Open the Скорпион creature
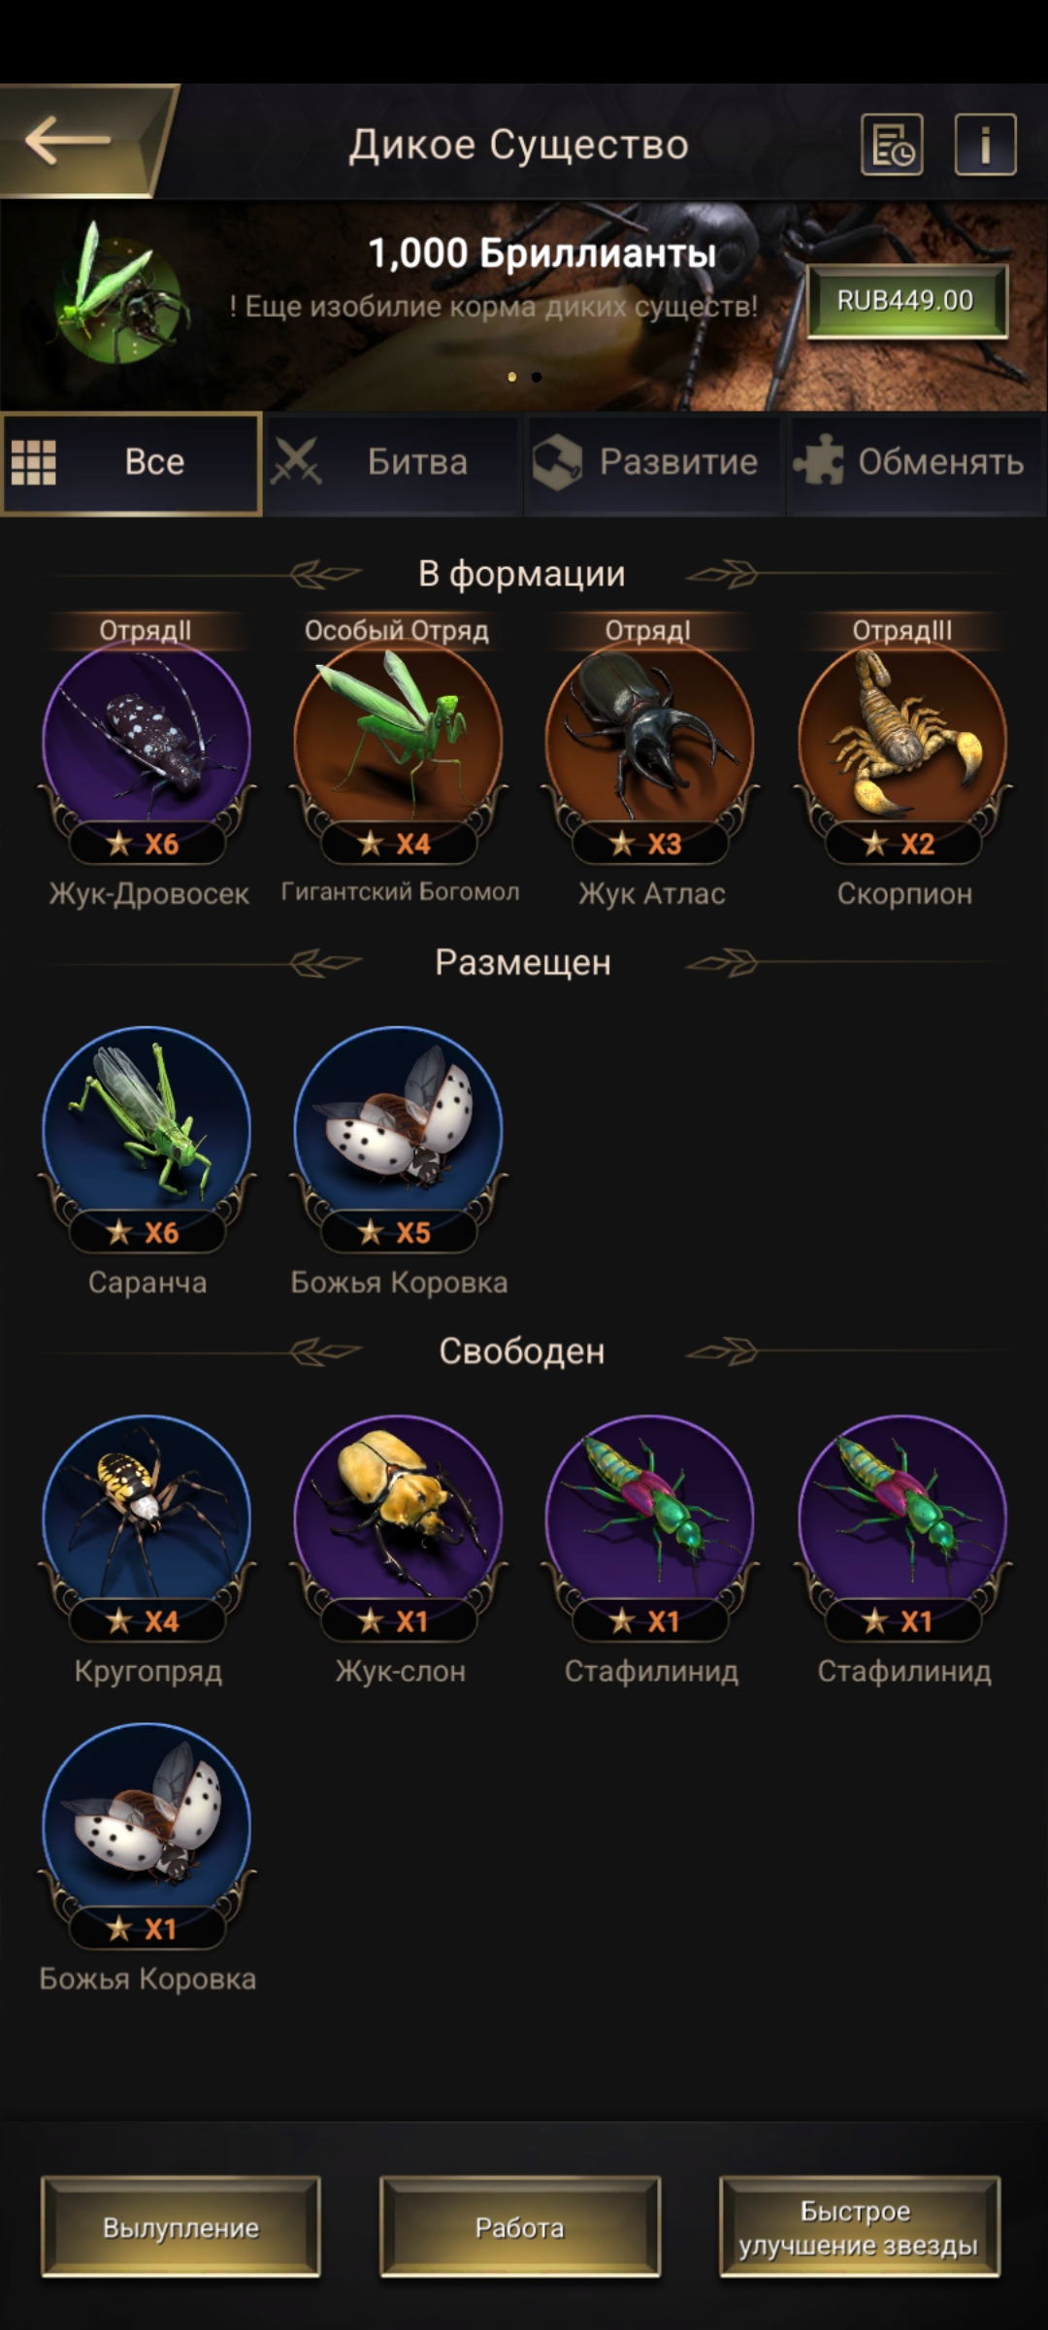Image resolution: width=1048 pixels, height=2330 pixels. pyautogui.click(x=903, y=752)
